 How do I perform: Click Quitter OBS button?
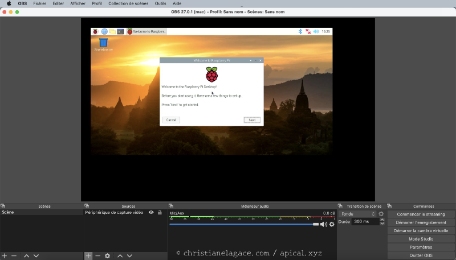pos(421,255)
